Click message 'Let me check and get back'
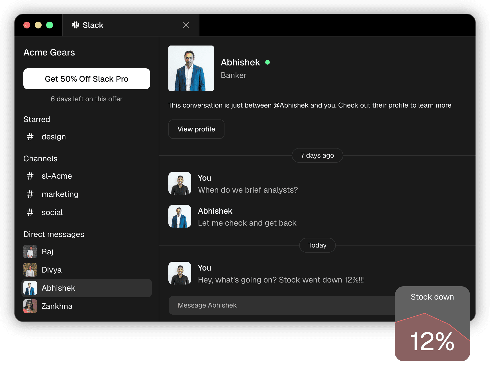Screen dimensions: 490x367 (247, 223)
